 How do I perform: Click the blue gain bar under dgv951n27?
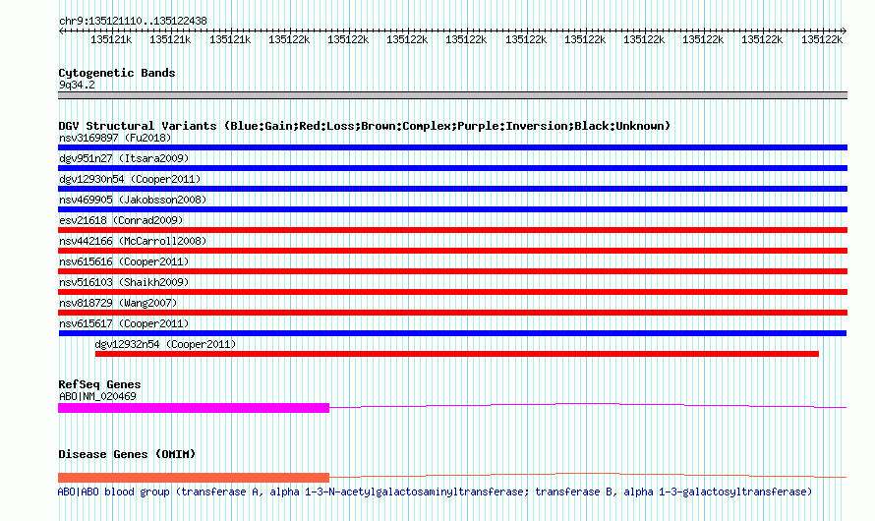point(452,168)
